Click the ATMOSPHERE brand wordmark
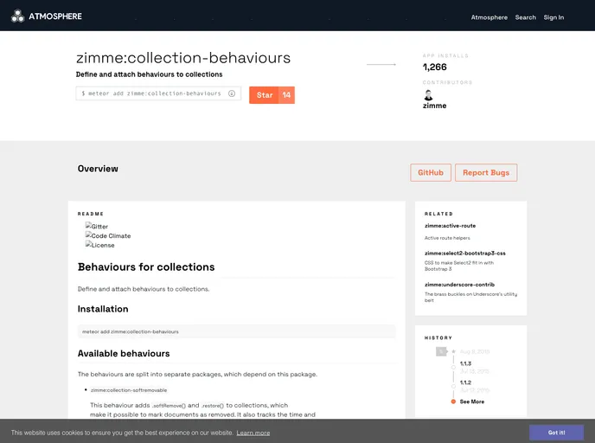This screenshot has height=443, width=595. point(55,16)
